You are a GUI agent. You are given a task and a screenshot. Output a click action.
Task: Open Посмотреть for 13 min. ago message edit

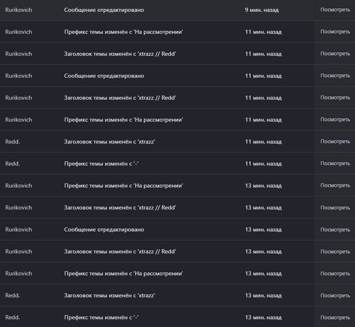(335, 229)
